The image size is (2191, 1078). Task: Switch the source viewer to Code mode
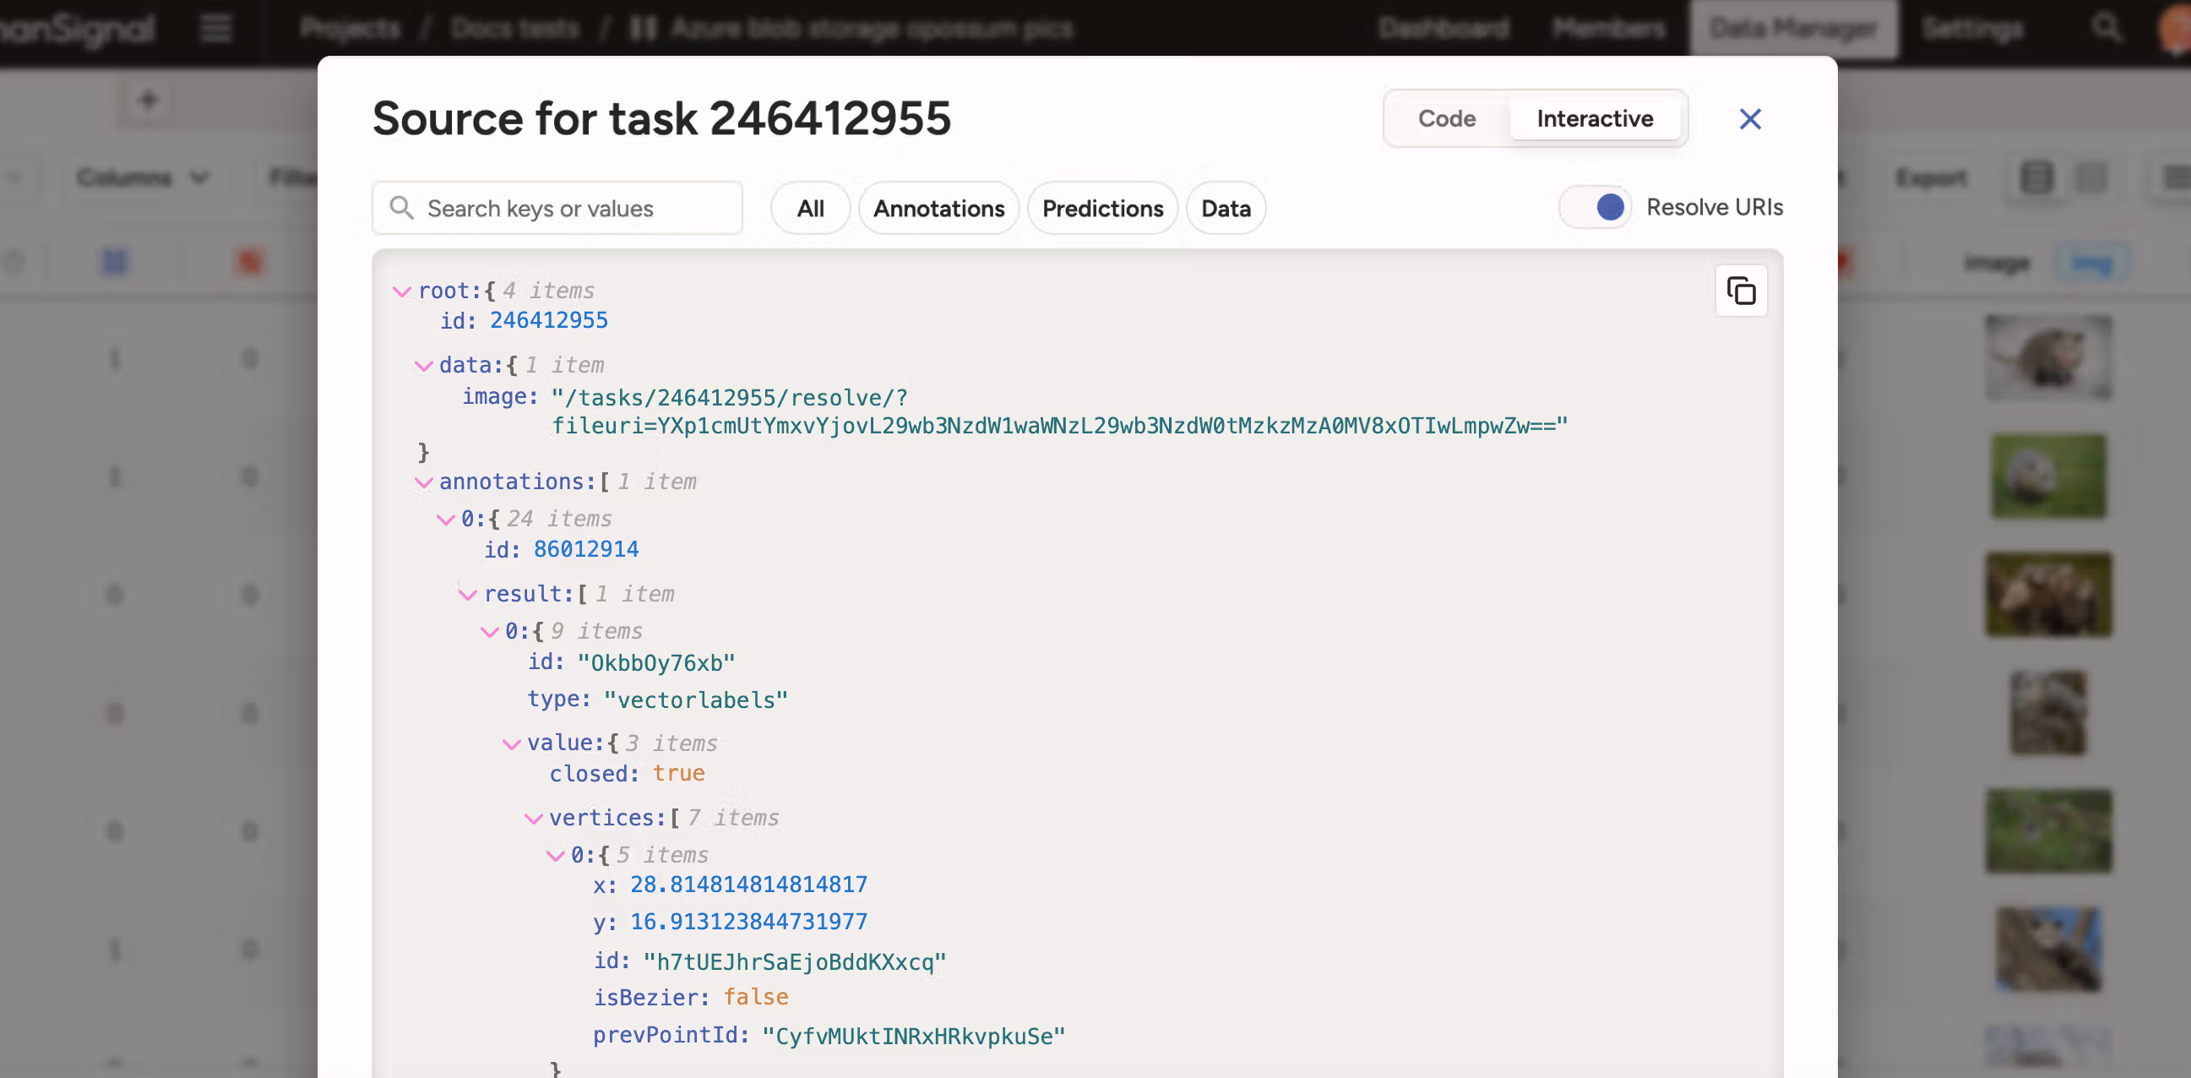point(1446,118)
